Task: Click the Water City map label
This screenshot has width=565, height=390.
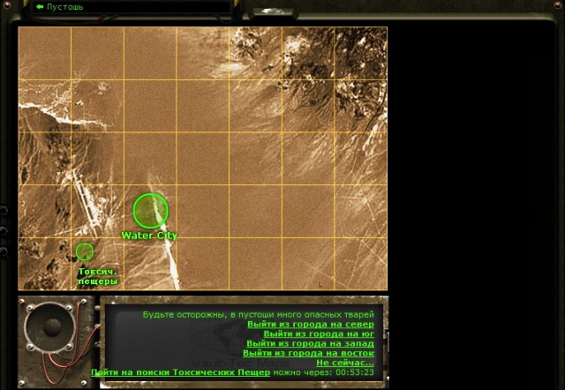Action: (149, 236)
